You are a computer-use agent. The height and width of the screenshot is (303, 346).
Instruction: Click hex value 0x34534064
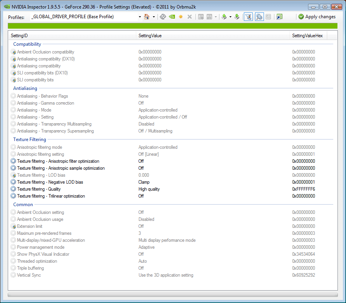click(304, 254)
